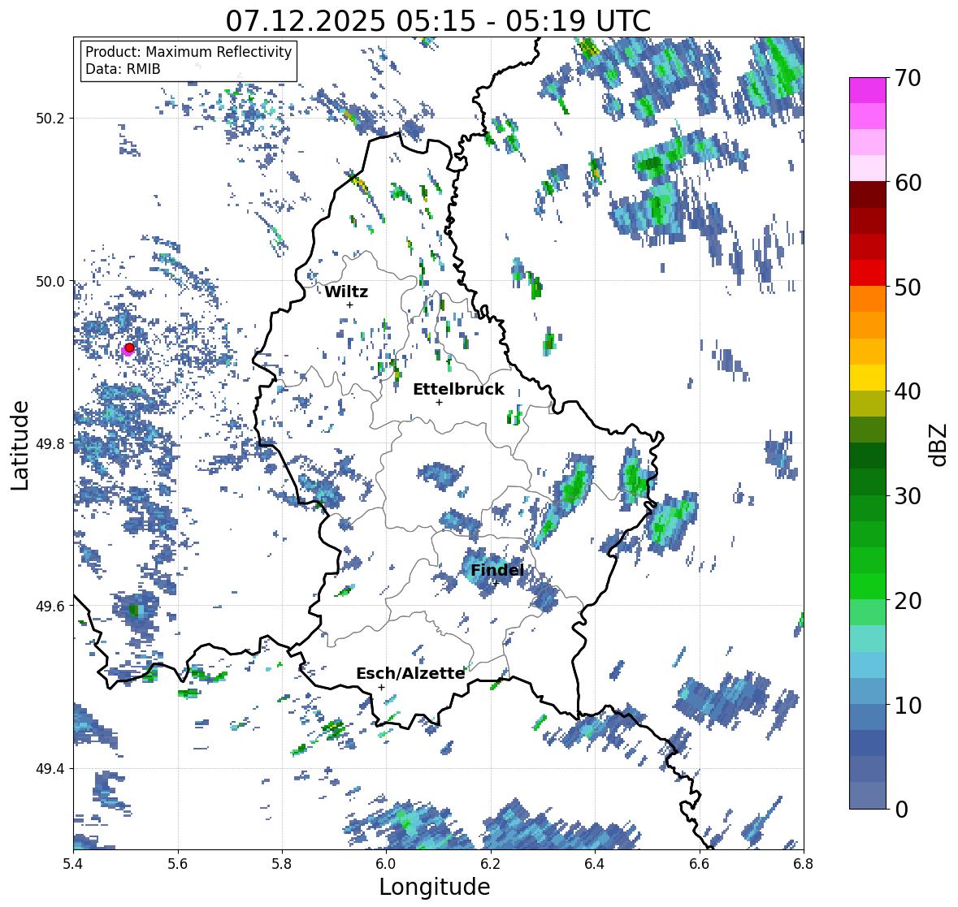Click the 40 tick on the colorbar
The height and width of the screenshot is (907, 958).
tap(908, 391)
